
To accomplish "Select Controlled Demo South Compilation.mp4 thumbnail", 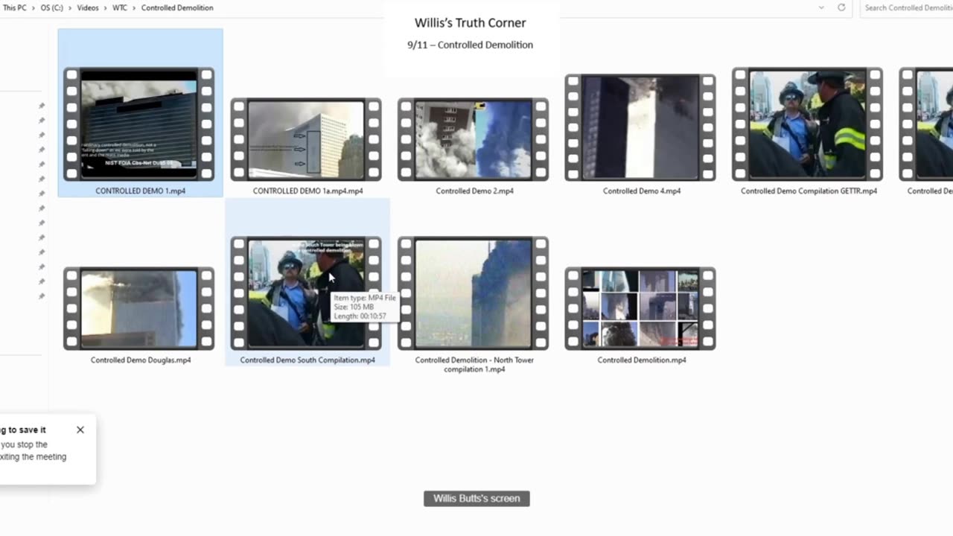I will 306,293.
